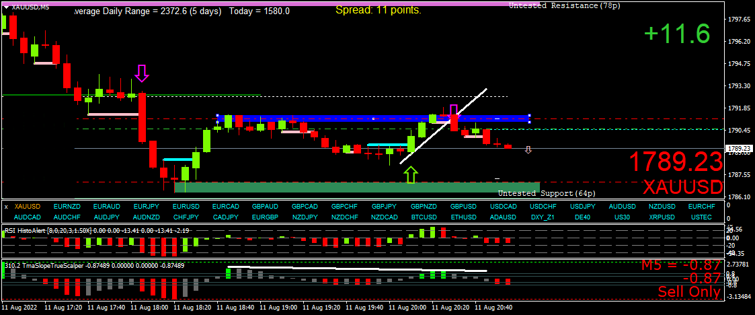Image resolution: width=755 pixels, height=315 pixels.
Task: Open the AUDUSD chart symbol
Action: coord(622,207)
